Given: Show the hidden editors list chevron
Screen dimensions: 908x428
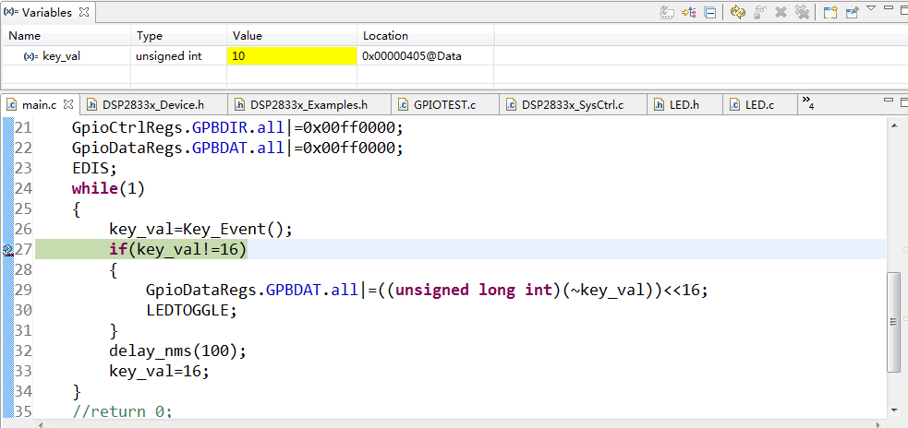Looking at the screenshot, I should pos(808,103).
